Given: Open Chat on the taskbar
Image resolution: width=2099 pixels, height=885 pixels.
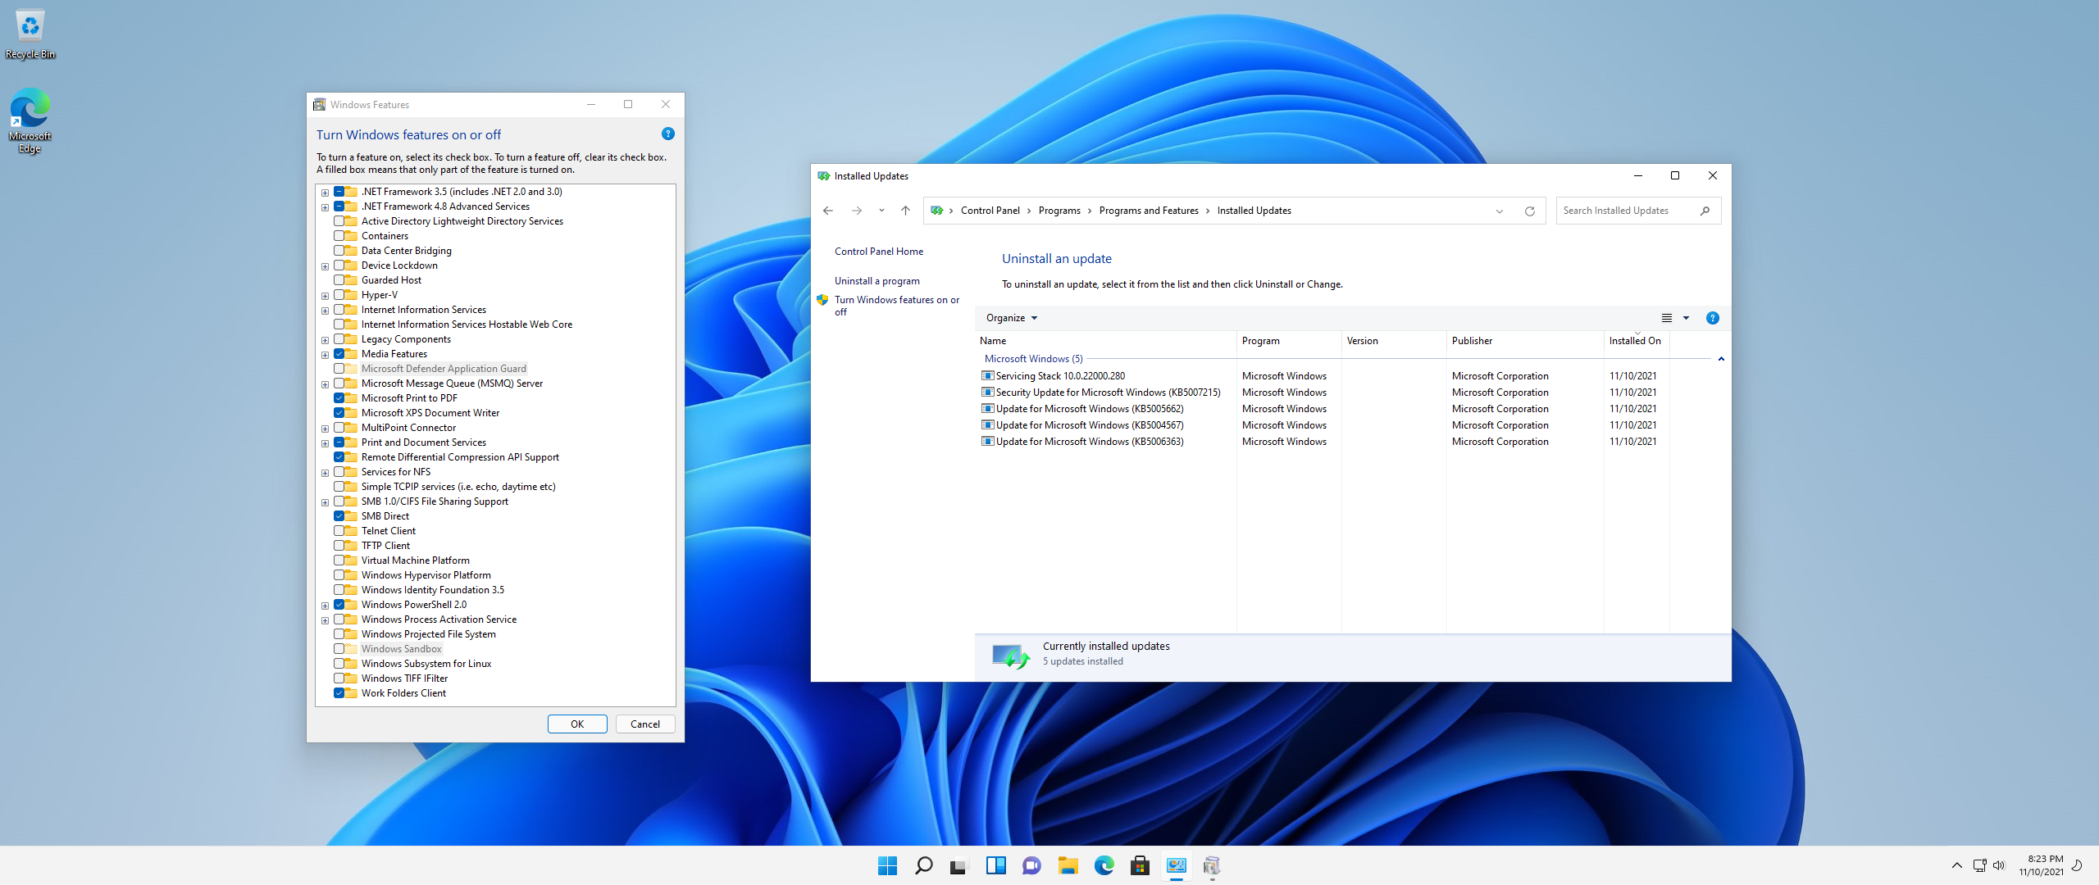Looking at the screenshot, I should [1031, 865].
